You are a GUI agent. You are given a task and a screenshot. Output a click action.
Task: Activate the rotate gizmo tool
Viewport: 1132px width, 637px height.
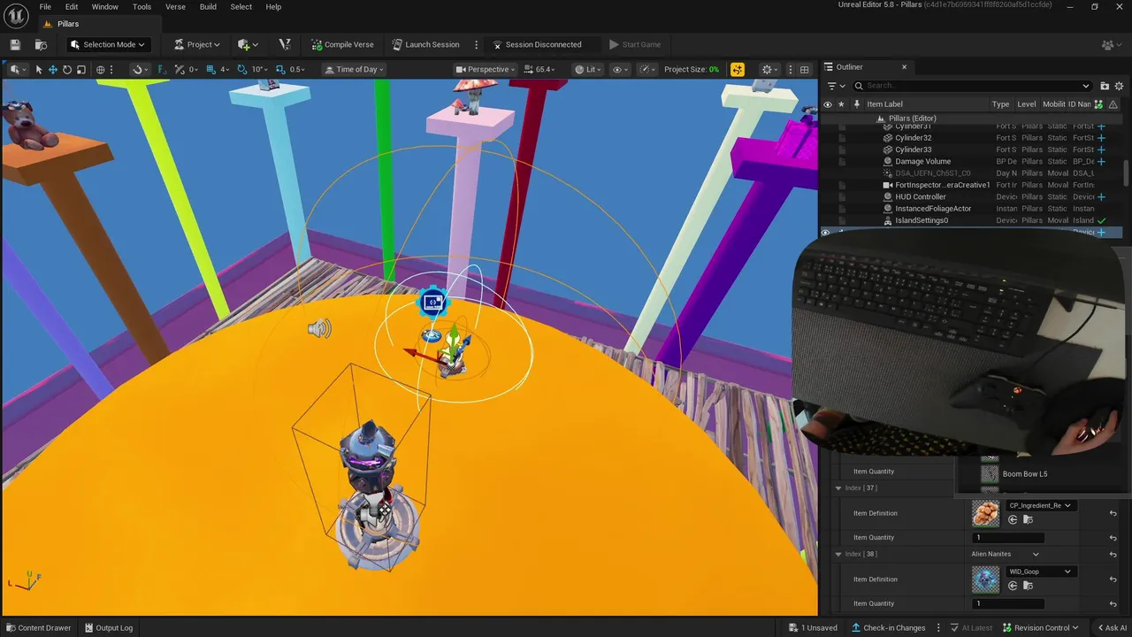[x=66, y=69]
